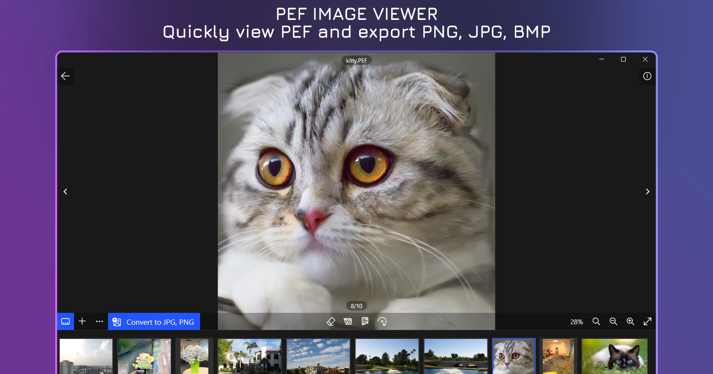Viewport: 713px width, 374px height.
Task: Rotate the current image
Action: click(x=382, y=321)
